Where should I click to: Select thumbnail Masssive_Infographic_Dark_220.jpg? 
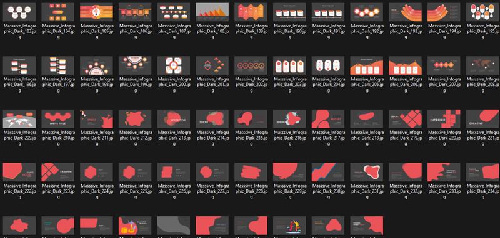(444, 119)
